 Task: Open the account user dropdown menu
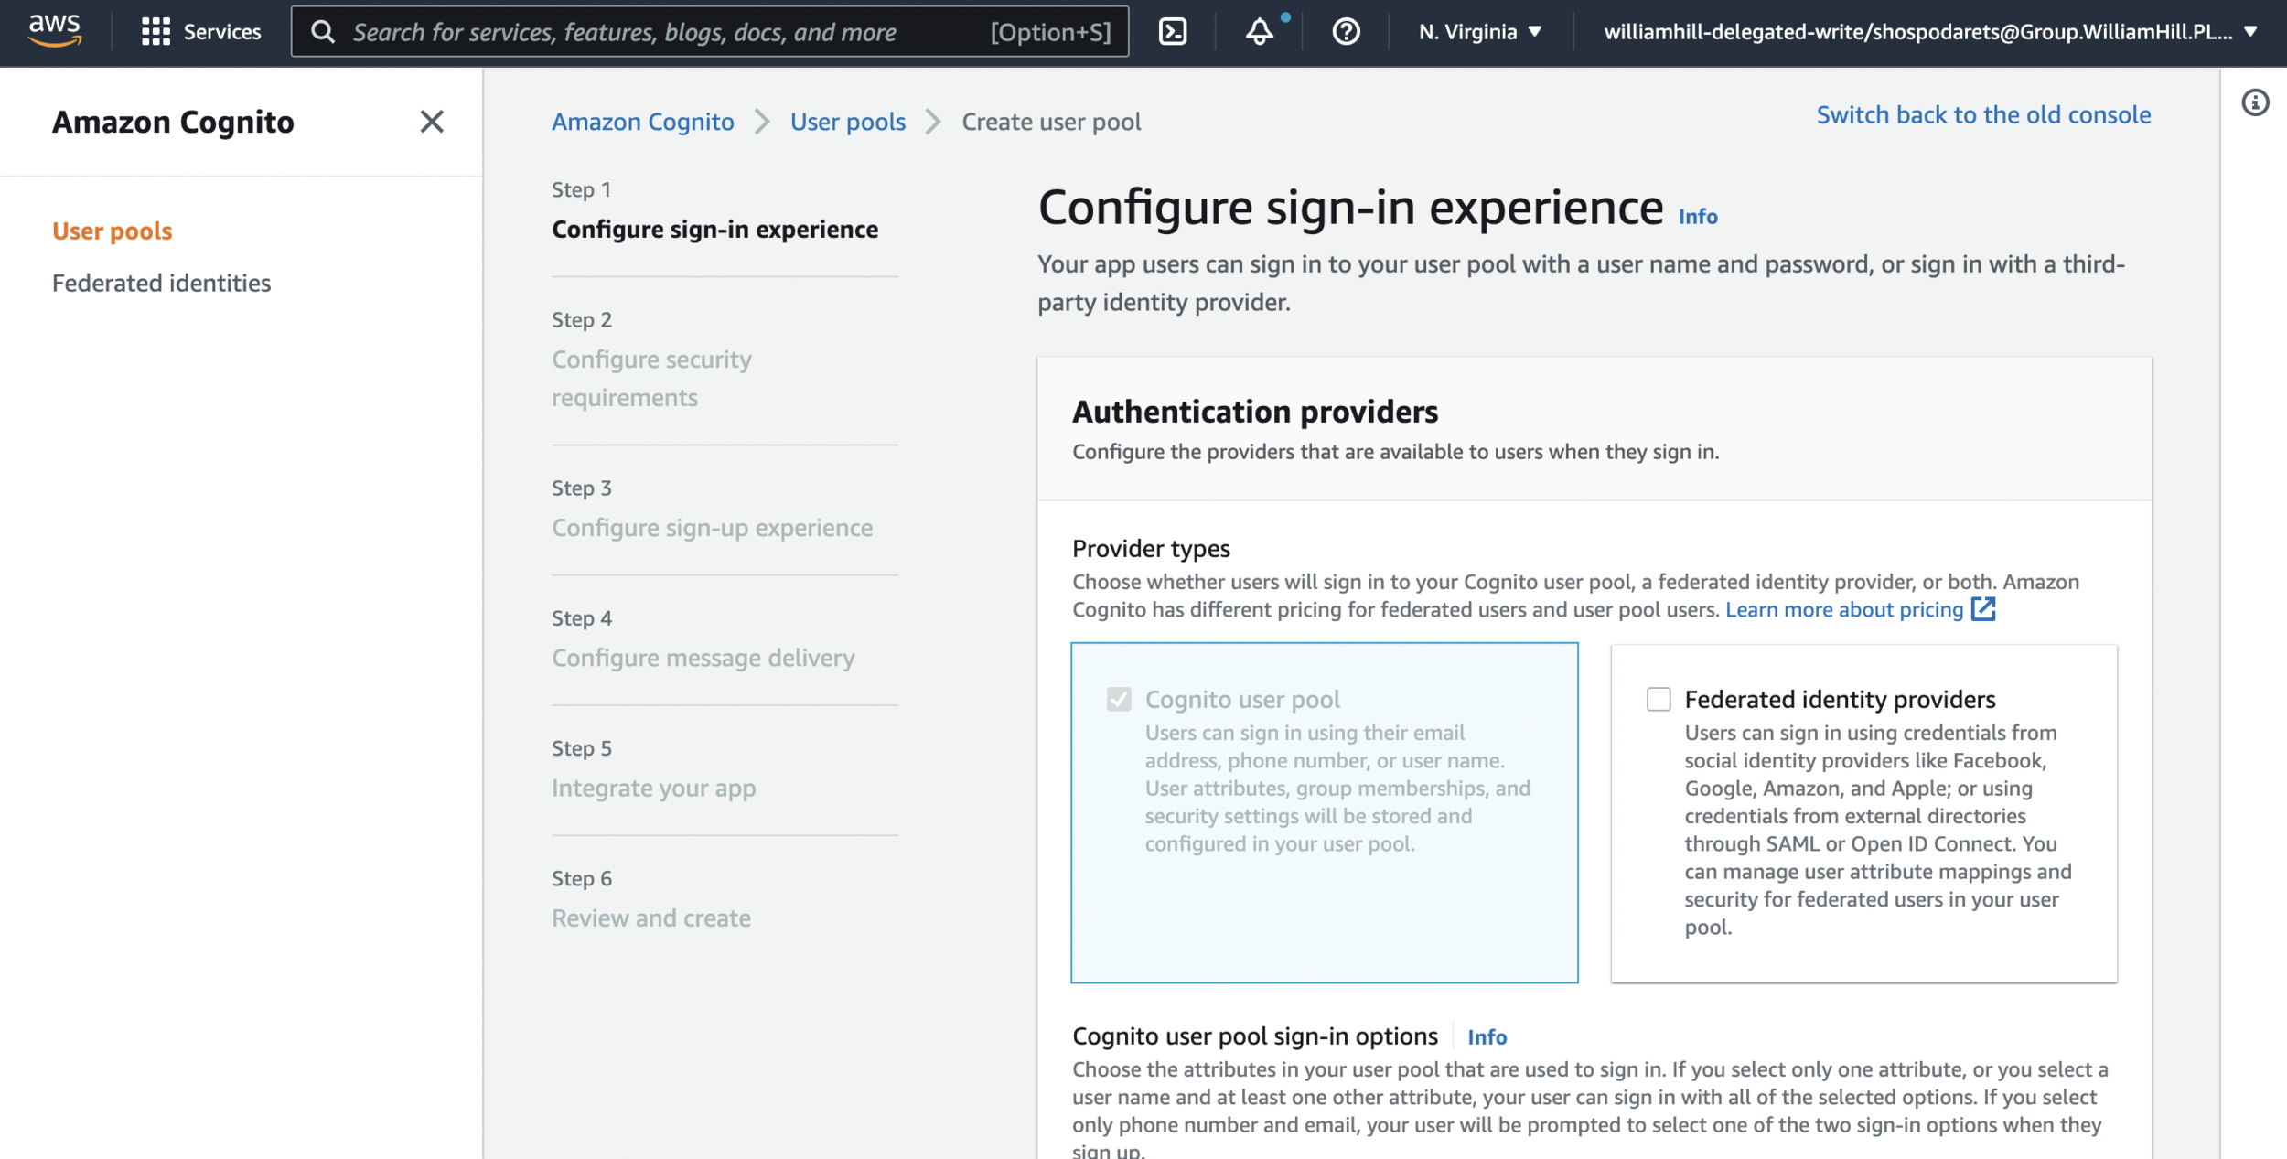(1930, 31)
